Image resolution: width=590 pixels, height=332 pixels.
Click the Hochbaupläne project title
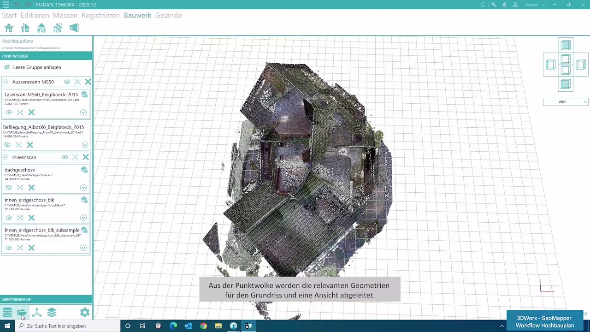(17, 41)
